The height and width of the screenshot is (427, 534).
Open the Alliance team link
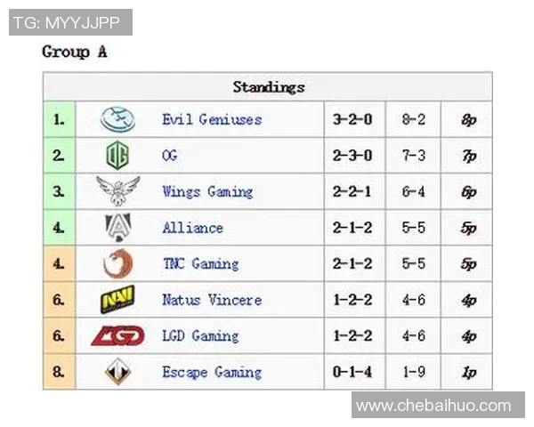pos(192,228)
